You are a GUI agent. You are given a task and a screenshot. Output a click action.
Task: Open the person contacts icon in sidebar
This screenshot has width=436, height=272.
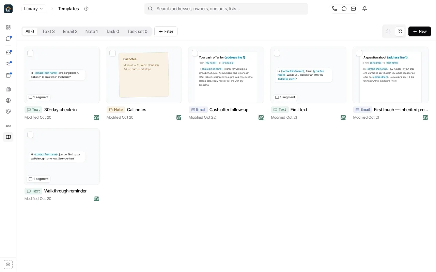coord(8,100)
